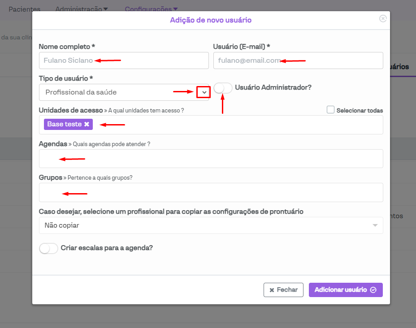Click the X icon on Fechar button
This screenshot has width=416, height=328.
[272, 290]
